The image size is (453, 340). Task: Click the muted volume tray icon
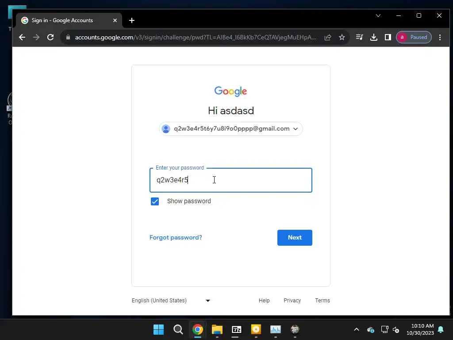[396, 329]
